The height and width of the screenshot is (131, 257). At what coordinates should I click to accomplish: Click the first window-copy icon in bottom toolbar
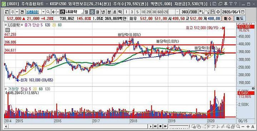[194, 126]
